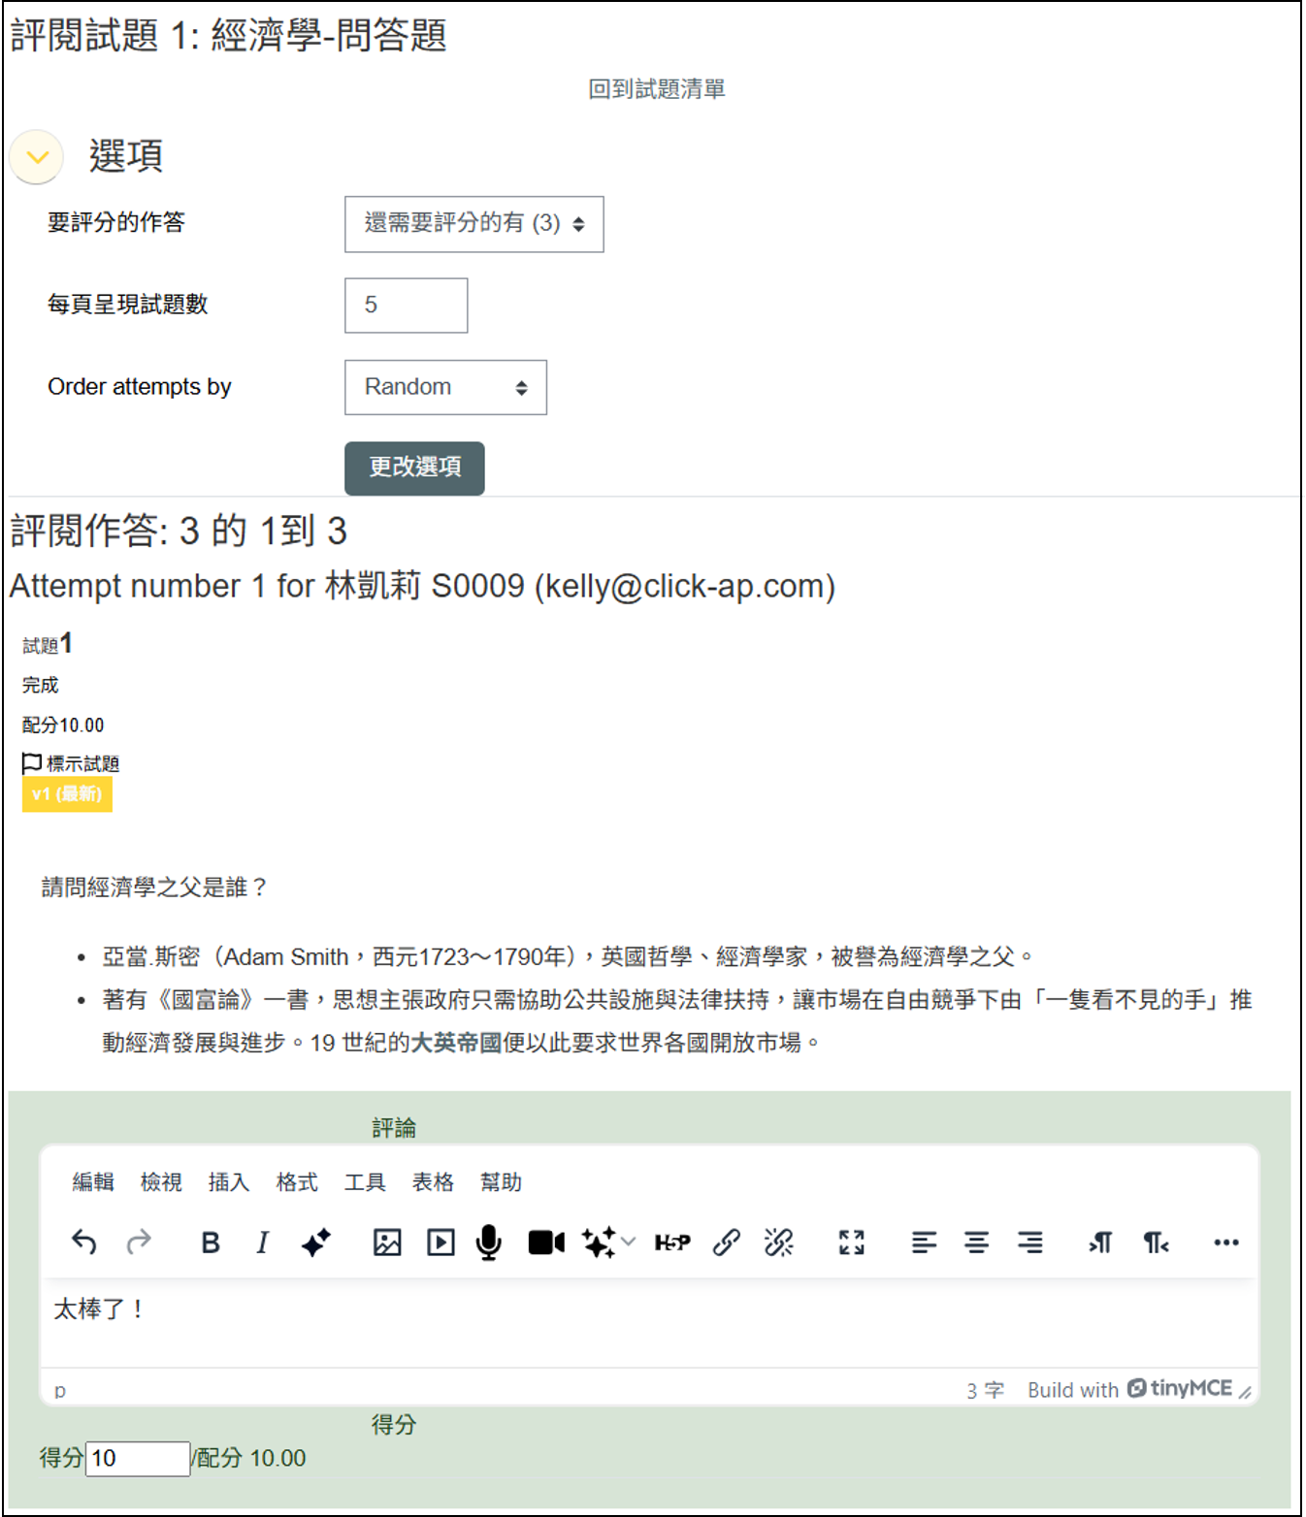Flag the question with 標示試題
Screen dimensions: 1306x1517
71,763
